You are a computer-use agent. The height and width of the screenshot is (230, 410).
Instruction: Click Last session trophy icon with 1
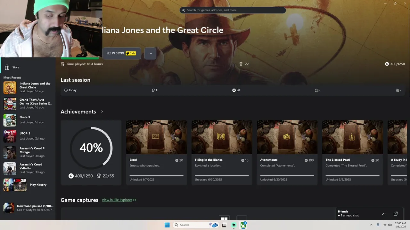[x=153, y=90]
